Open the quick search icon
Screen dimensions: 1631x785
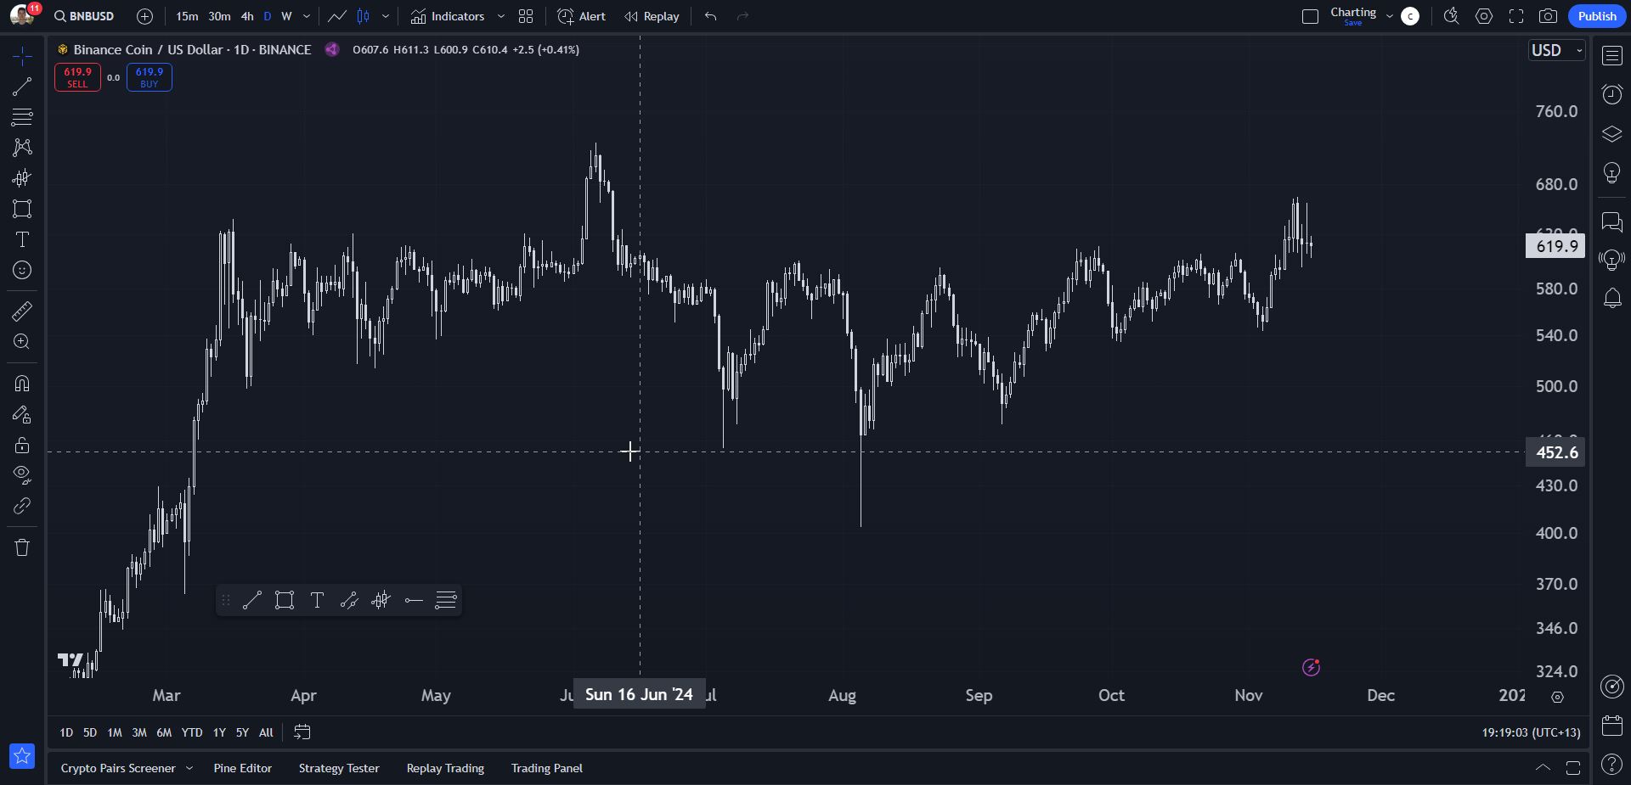click(x=1452, y=16)
